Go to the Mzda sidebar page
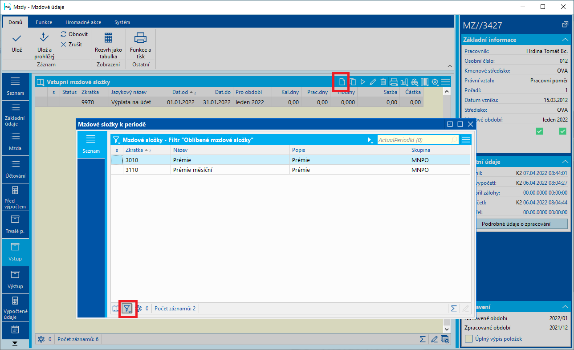 (x=15, y=142)
